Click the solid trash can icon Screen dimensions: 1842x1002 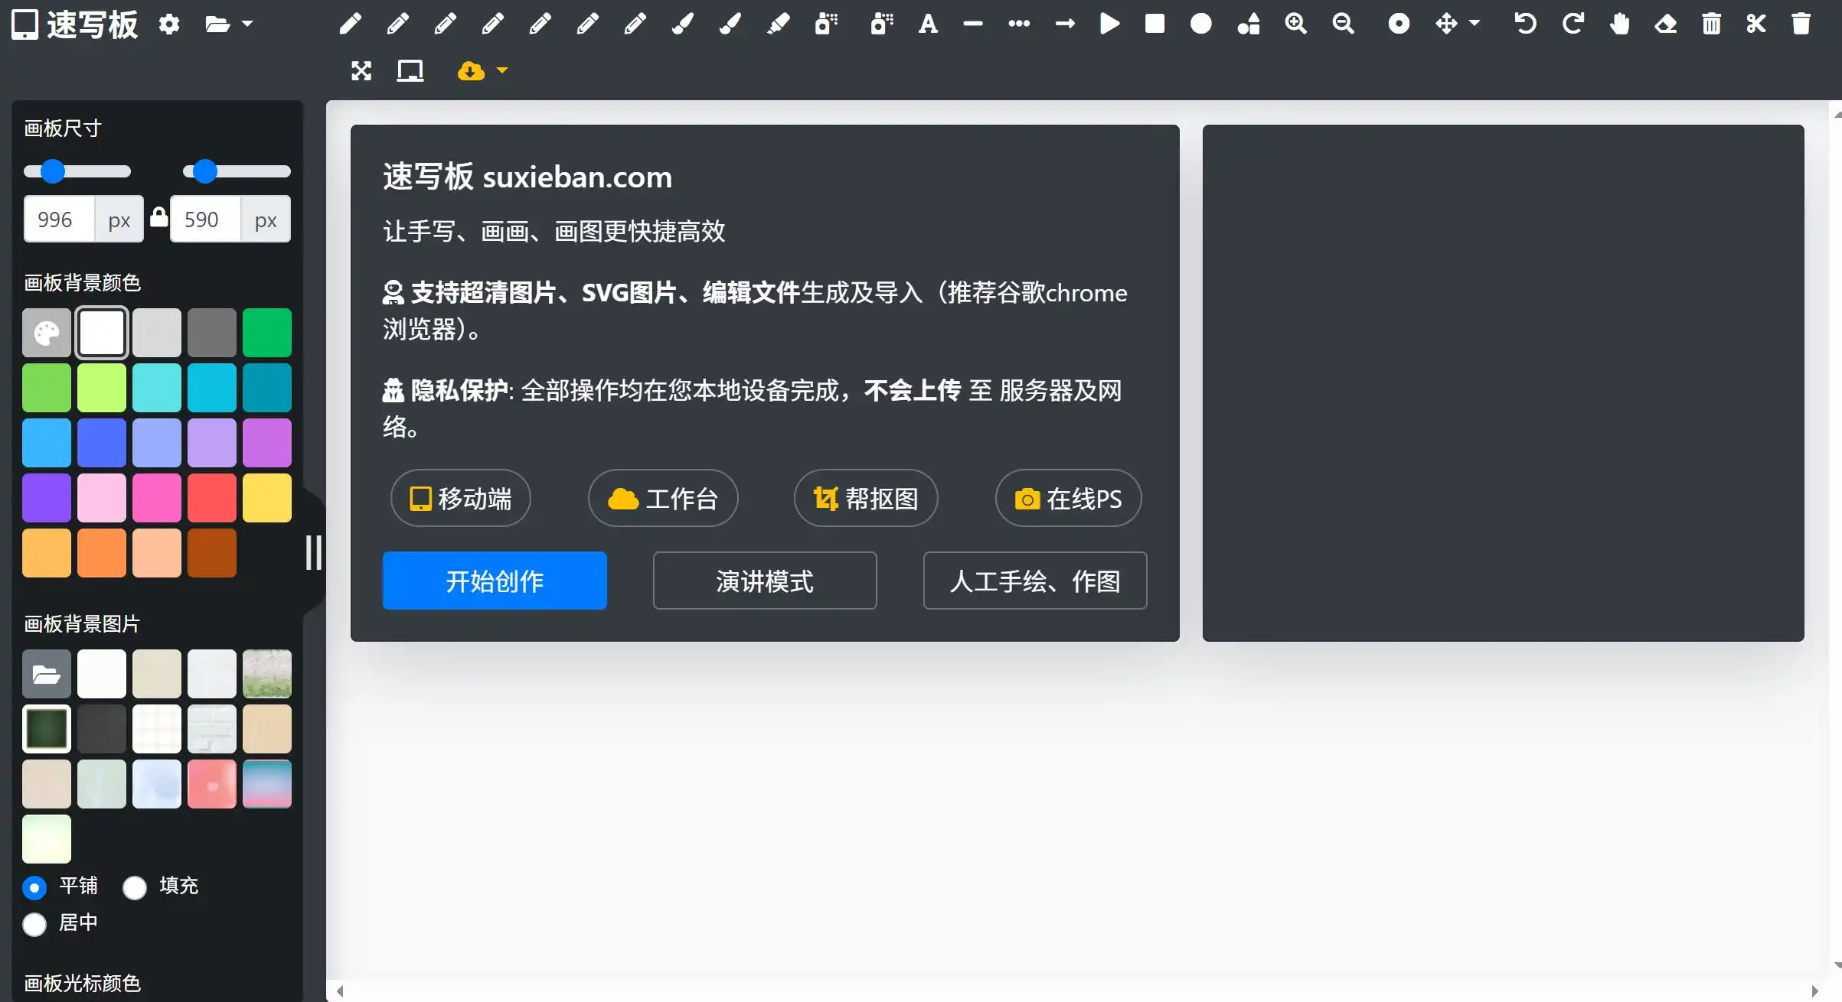1801,24
